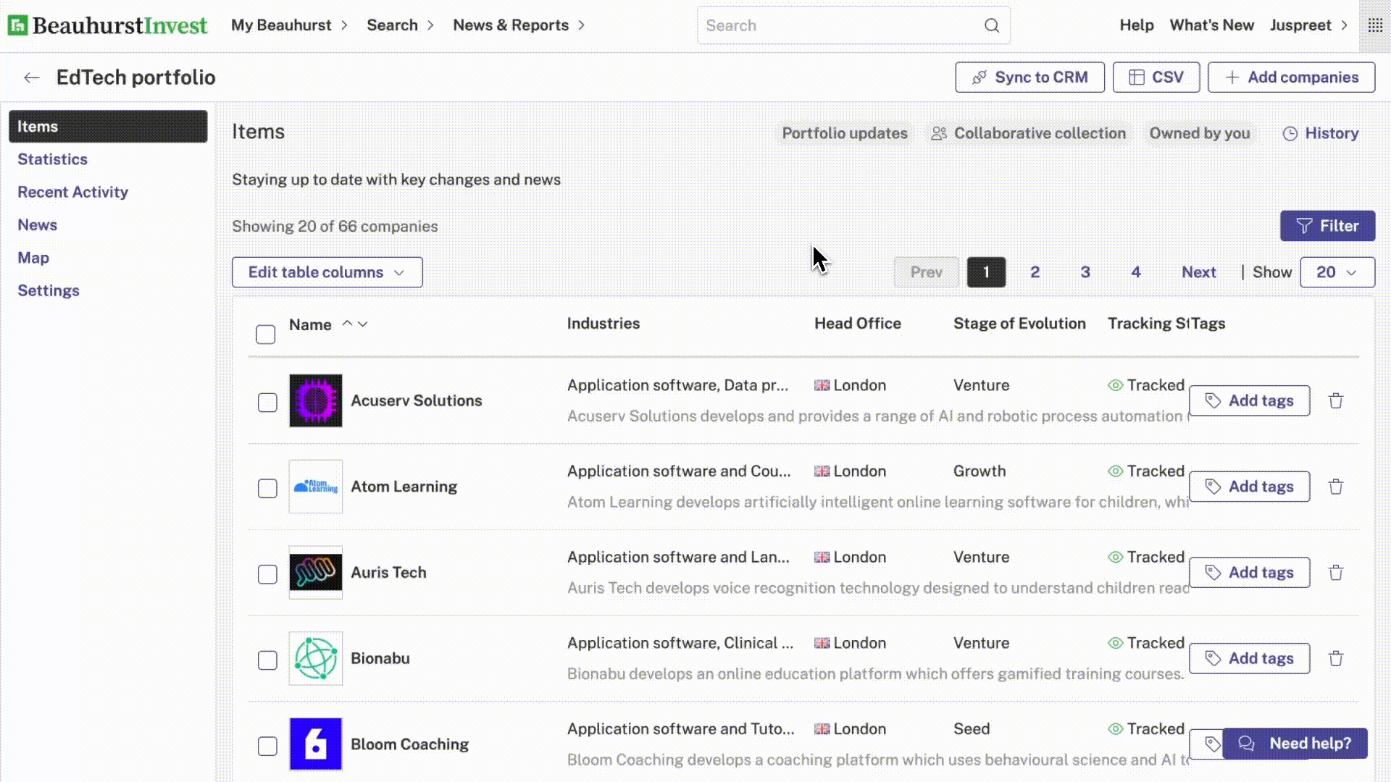Screen dimensions: 1391x782
Task: Open History clock link
Action: 1320,133
